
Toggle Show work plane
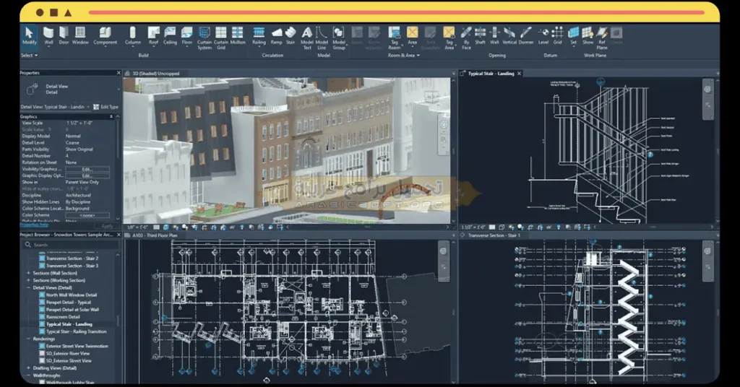tap(588, 36)
